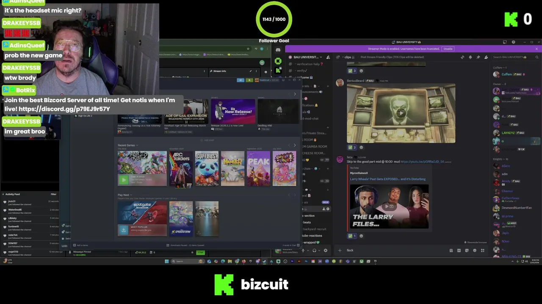Show pinned messages in Discord clips channel
Screen dimensions: 542x304
coord(478,57)
